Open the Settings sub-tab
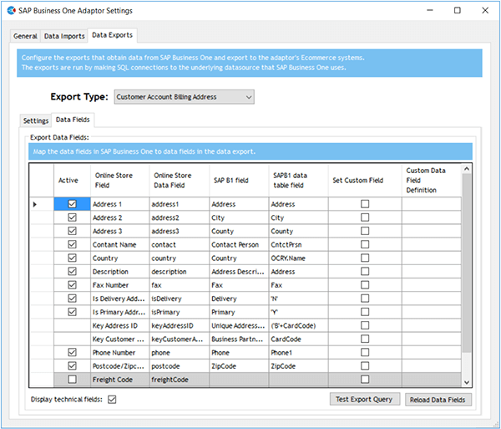501x429 pixels. pos(36,121)
